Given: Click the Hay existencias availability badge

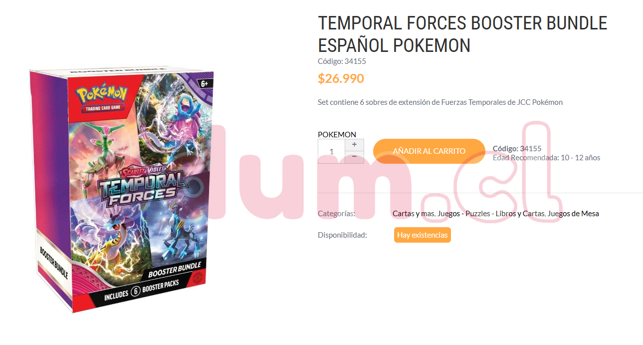Looking at the screenshot, I should pos(423,235).
